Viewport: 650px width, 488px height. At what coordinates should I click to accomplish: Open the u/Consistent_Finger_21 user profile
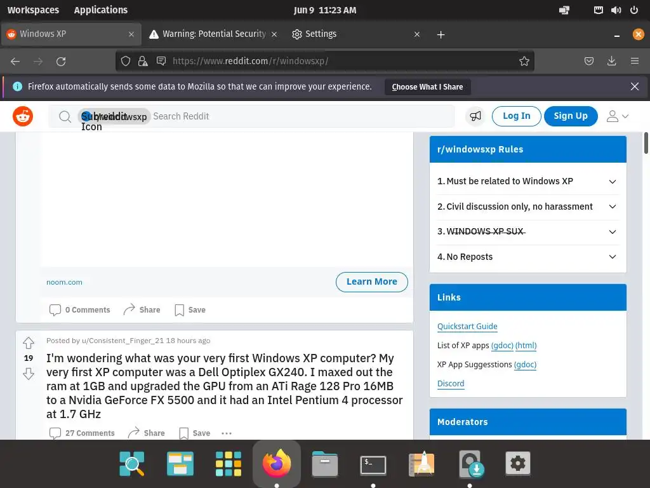[123, 341]
